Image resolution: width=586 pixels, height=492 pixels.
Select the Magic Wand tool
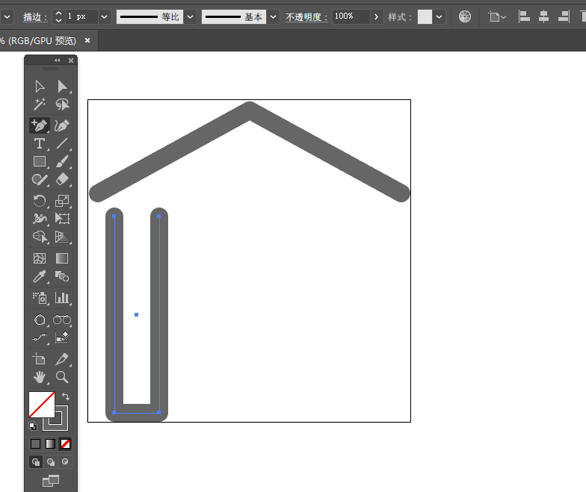40,105
